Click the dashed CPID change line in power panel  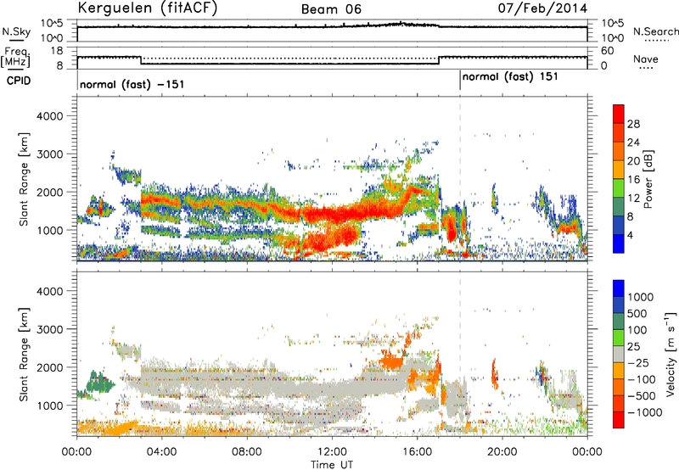click(x=460, y=178)
